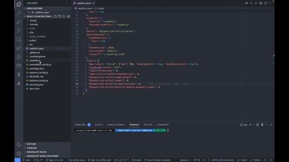This screenshot has height=162, width=289.
Task: Switch to the Terminal tab
Action: pyautogui.click(x=134, y=125)
